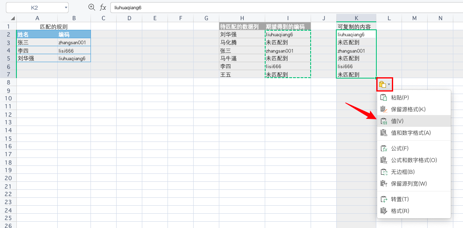Select 无边框(B) paste option

pos(403,172)
